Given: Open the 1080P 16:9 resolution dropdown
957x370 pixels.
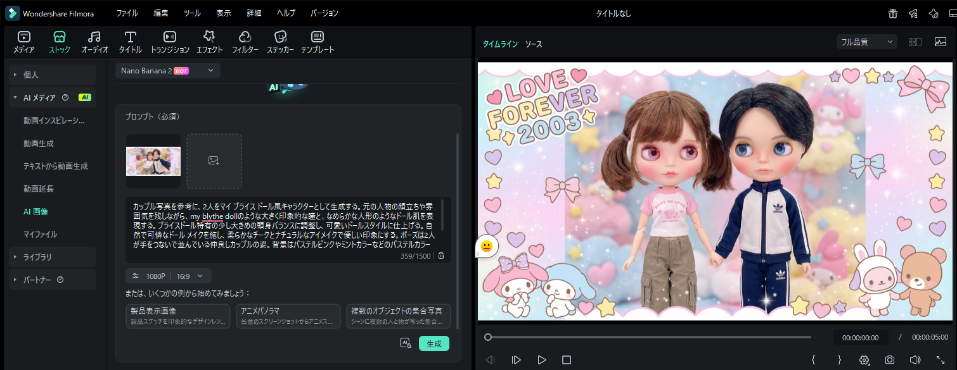Looking at the screenshot, I should (x=169, y=276).
